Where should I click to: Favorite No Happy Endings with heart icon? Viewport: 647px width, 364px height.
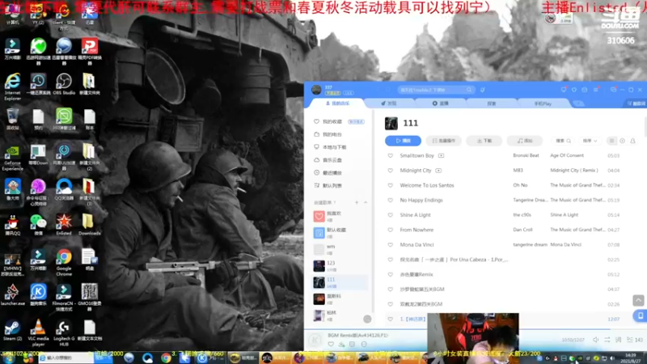click(x=390, y=200)
